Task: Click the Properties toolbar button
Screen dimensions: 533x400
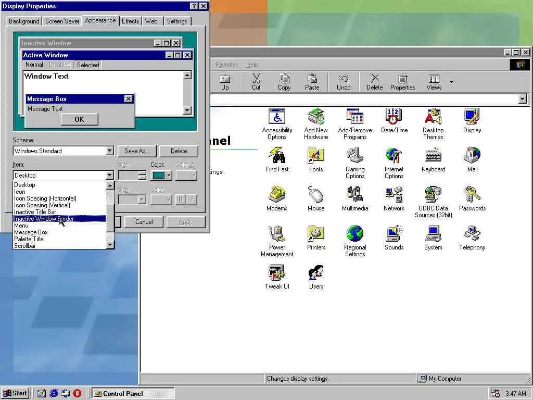Action: pyautogui.click(x=403, y=82)
